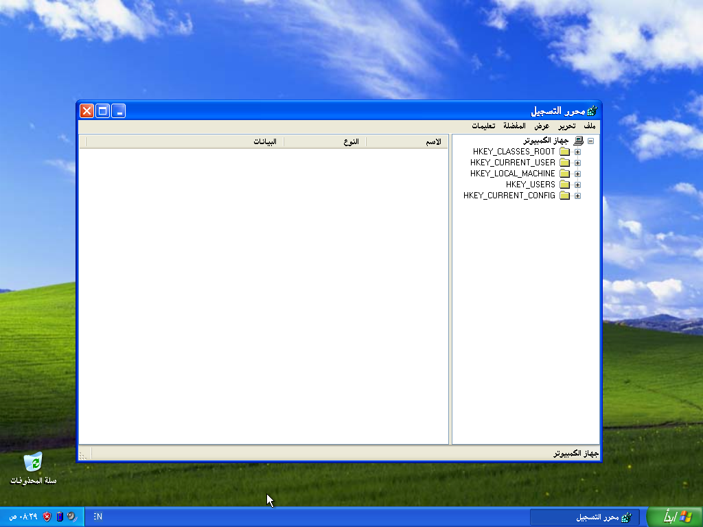Image resolution: width=703 pixels, height=527 pixels.
Task: Select the HKEY_CURRENT_USER label
Action: click(x=512, y=163)
